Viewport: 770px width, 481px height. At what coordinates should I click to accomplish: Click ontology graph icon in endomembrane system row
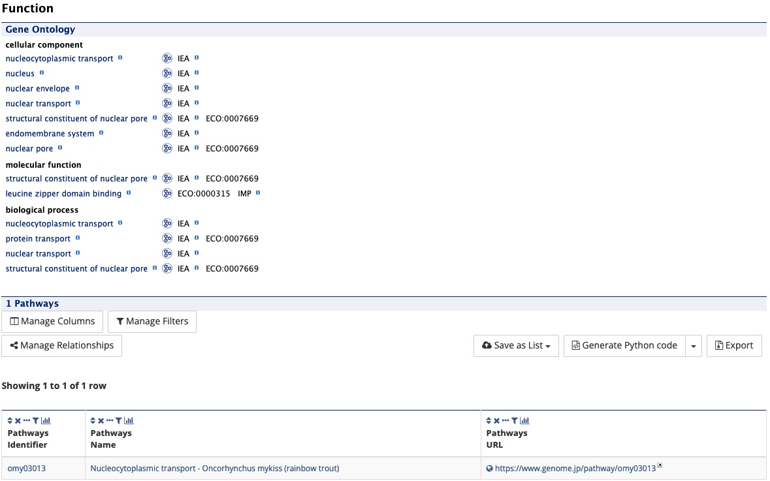167,133
